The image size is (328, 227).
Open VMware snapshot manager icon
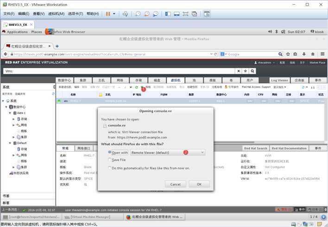click(156, 14)
